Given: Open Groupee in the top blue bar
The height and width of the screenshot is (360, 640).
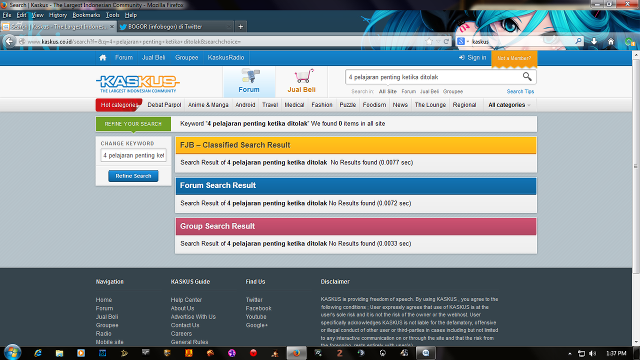Looking at the screenshot, I should 187,57.
